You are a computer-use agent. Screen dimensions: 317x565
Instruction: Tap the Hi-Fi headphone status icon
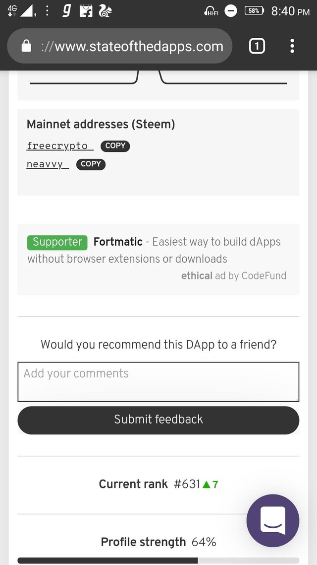pyautogui.click(x=211, y=11)
